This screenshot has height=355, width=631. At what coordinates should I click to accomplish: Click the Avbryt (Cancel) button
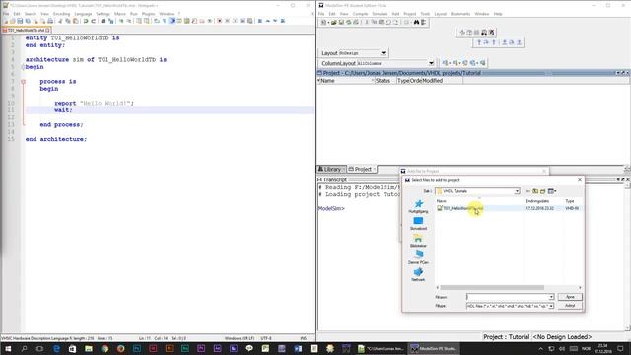pos(570,306)
